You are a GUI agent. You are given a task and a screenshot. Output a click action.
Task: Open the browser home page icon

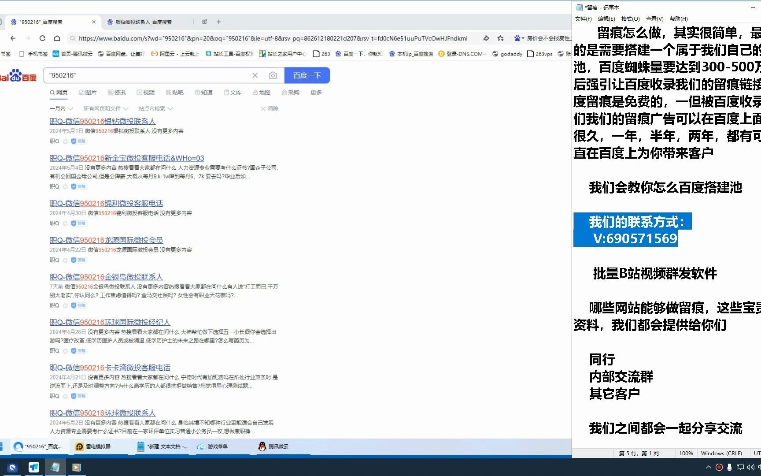click(x=57, y=38)
